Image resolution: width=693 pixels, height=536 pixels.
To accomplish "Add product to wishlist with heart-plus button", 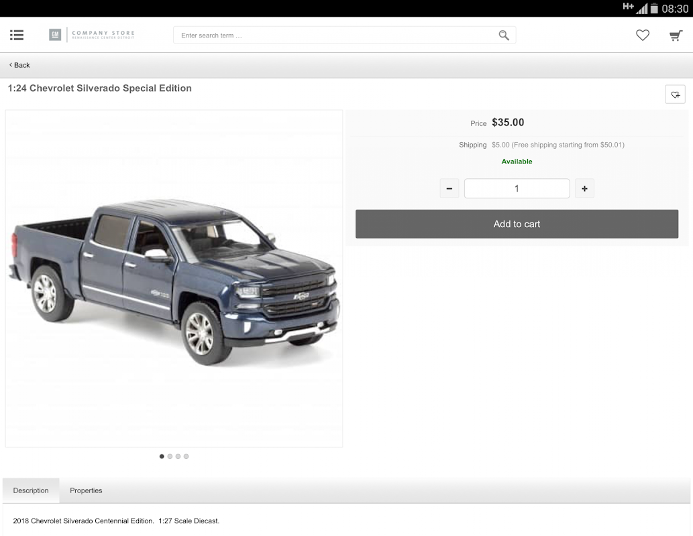I will pos(675,94).
